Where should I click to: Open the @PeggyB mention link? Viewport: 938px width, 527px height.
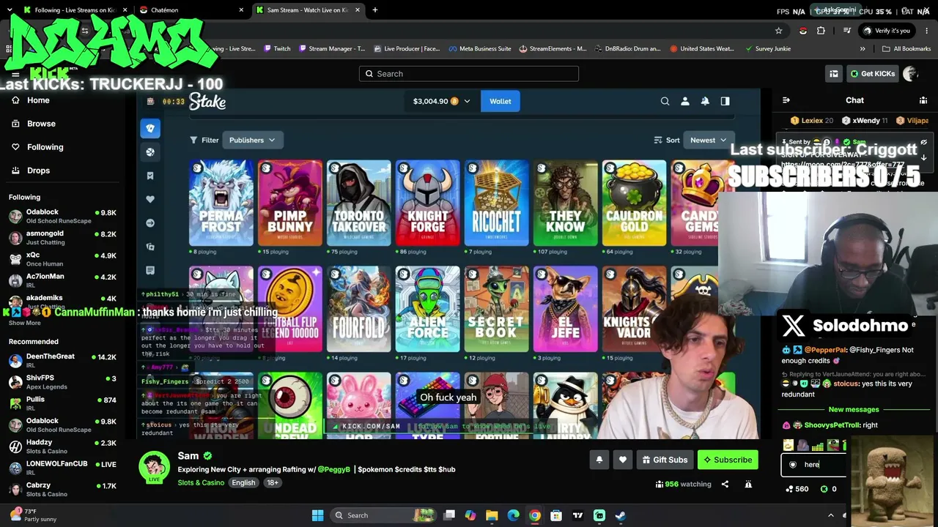[x=333, y=469]
